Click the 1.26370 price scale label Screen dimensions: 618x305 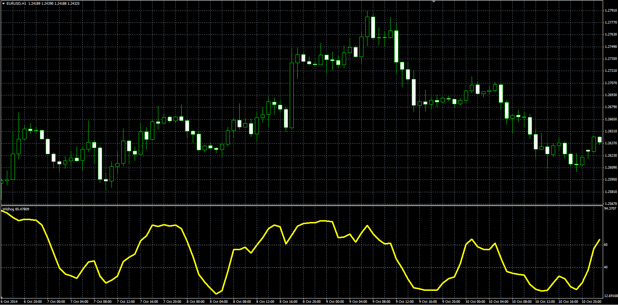pos(611,143)
